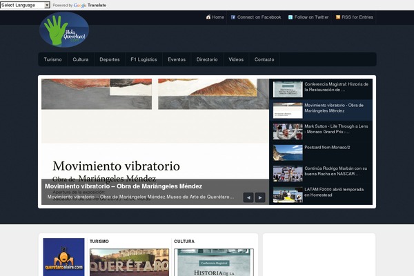Open the Directorio menu
This screenshot has width=414, height=276.
[x=207, y=59]
